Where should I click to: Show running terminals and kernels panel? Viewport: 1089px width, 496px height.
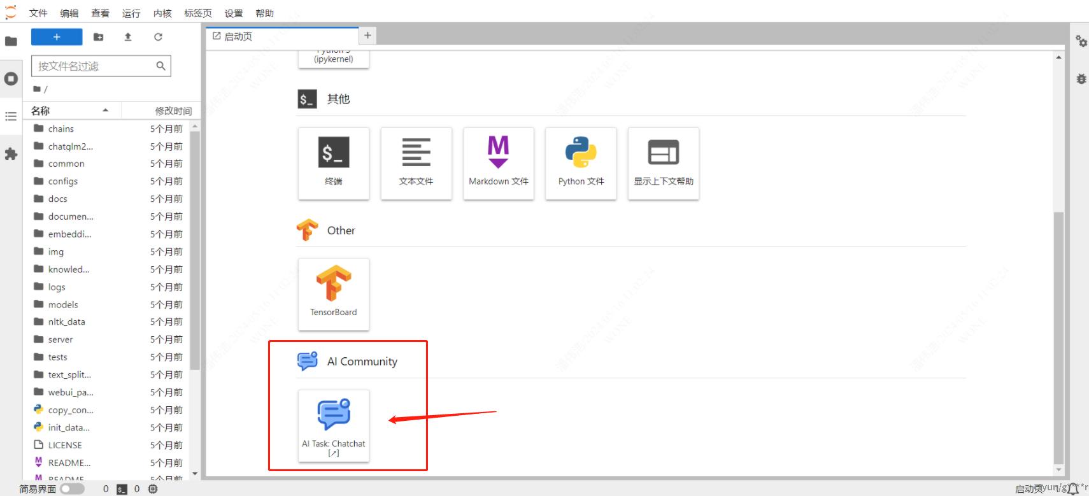point(11,79)
